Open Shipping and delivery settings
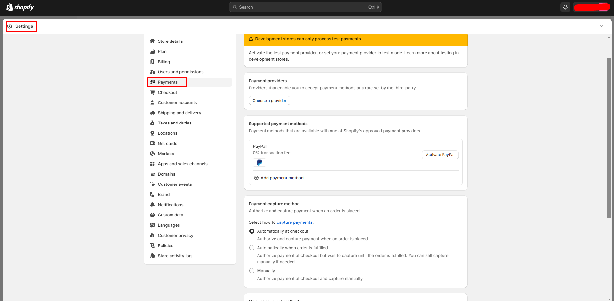The width and height of the screenshot is (614, 301). click(x=190, y=113)
